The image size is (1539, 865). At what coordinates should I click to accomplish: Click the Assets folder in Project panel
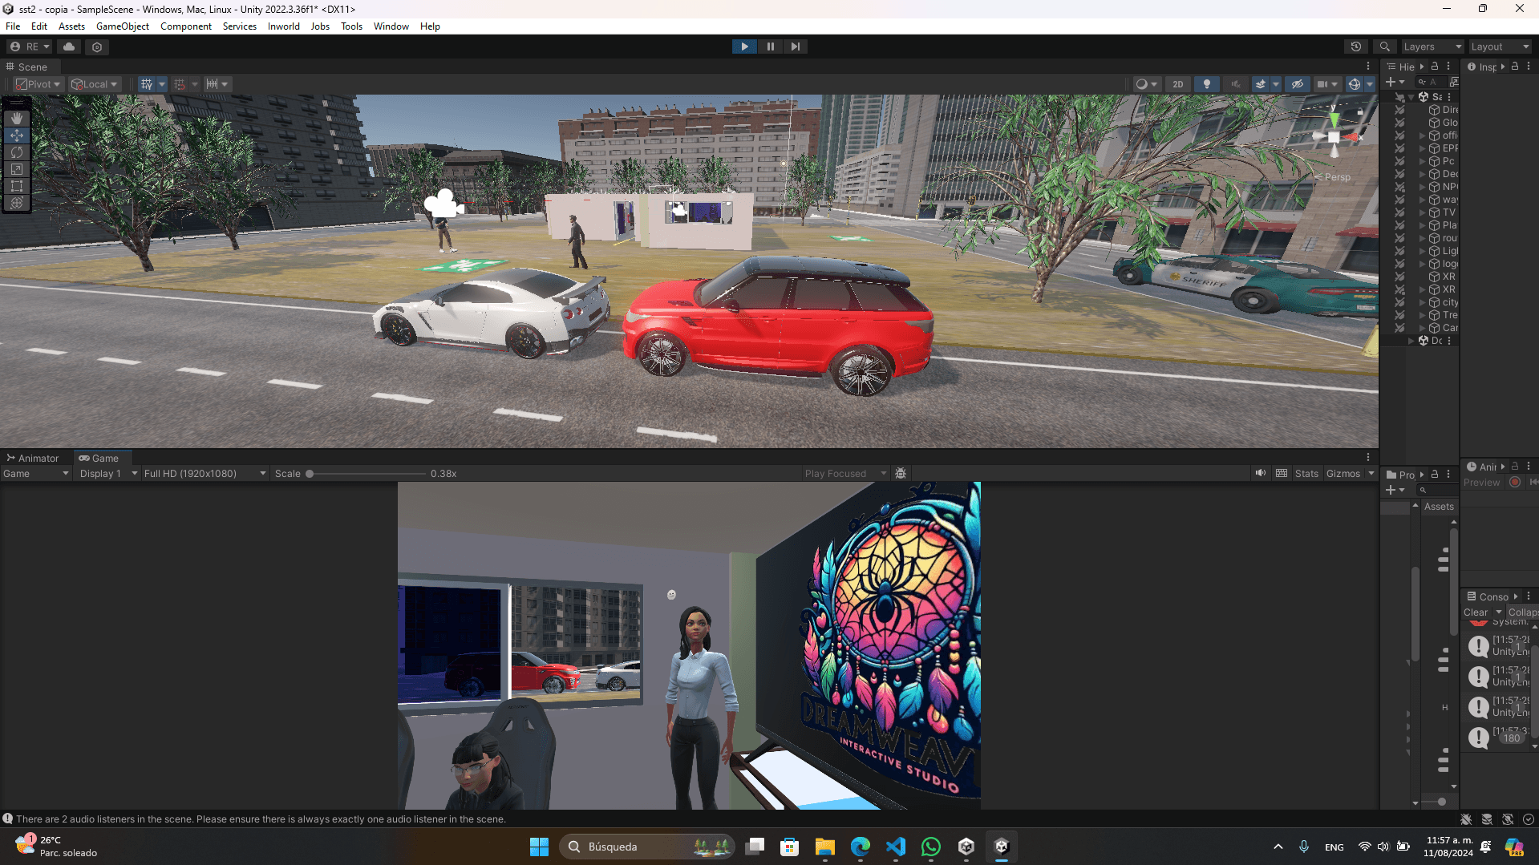tap(1439, 507)
